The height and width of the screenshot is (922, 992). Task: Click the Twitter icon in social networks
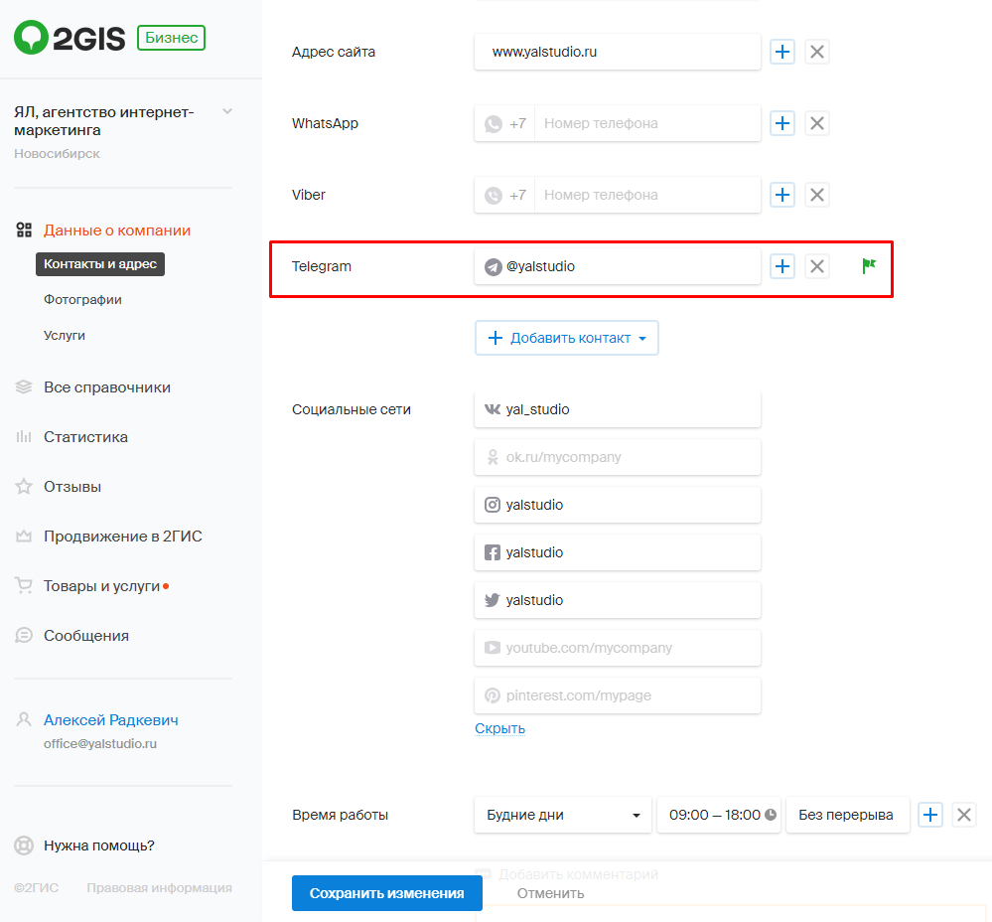pos(493,600)
